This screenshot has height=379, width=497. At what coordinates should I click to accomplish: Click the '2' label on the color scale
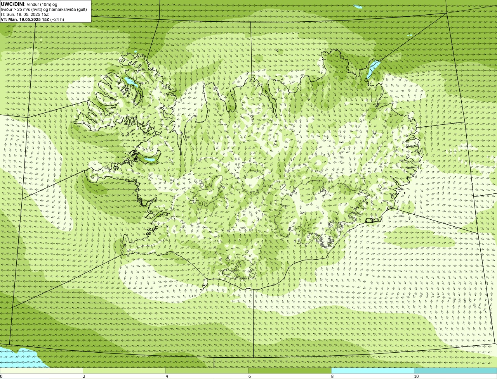(84, 376)
